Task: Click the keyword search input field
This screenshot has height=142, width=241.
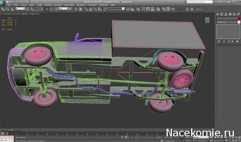Action: 199,2
